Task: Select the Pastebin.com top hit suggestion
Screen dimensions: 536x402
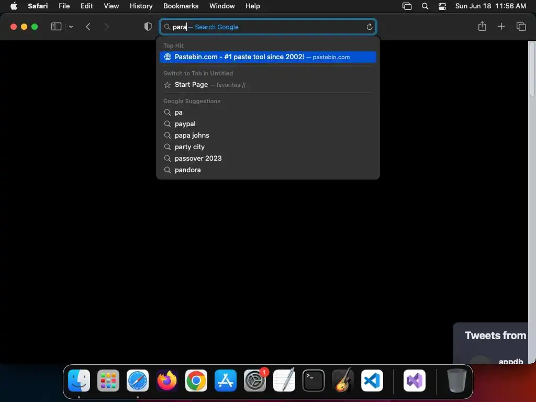Action: click(268, 57)
